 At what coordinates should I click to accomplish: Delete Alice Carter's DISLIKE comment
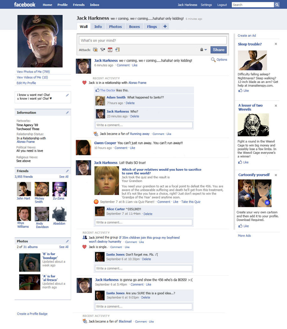148,214
